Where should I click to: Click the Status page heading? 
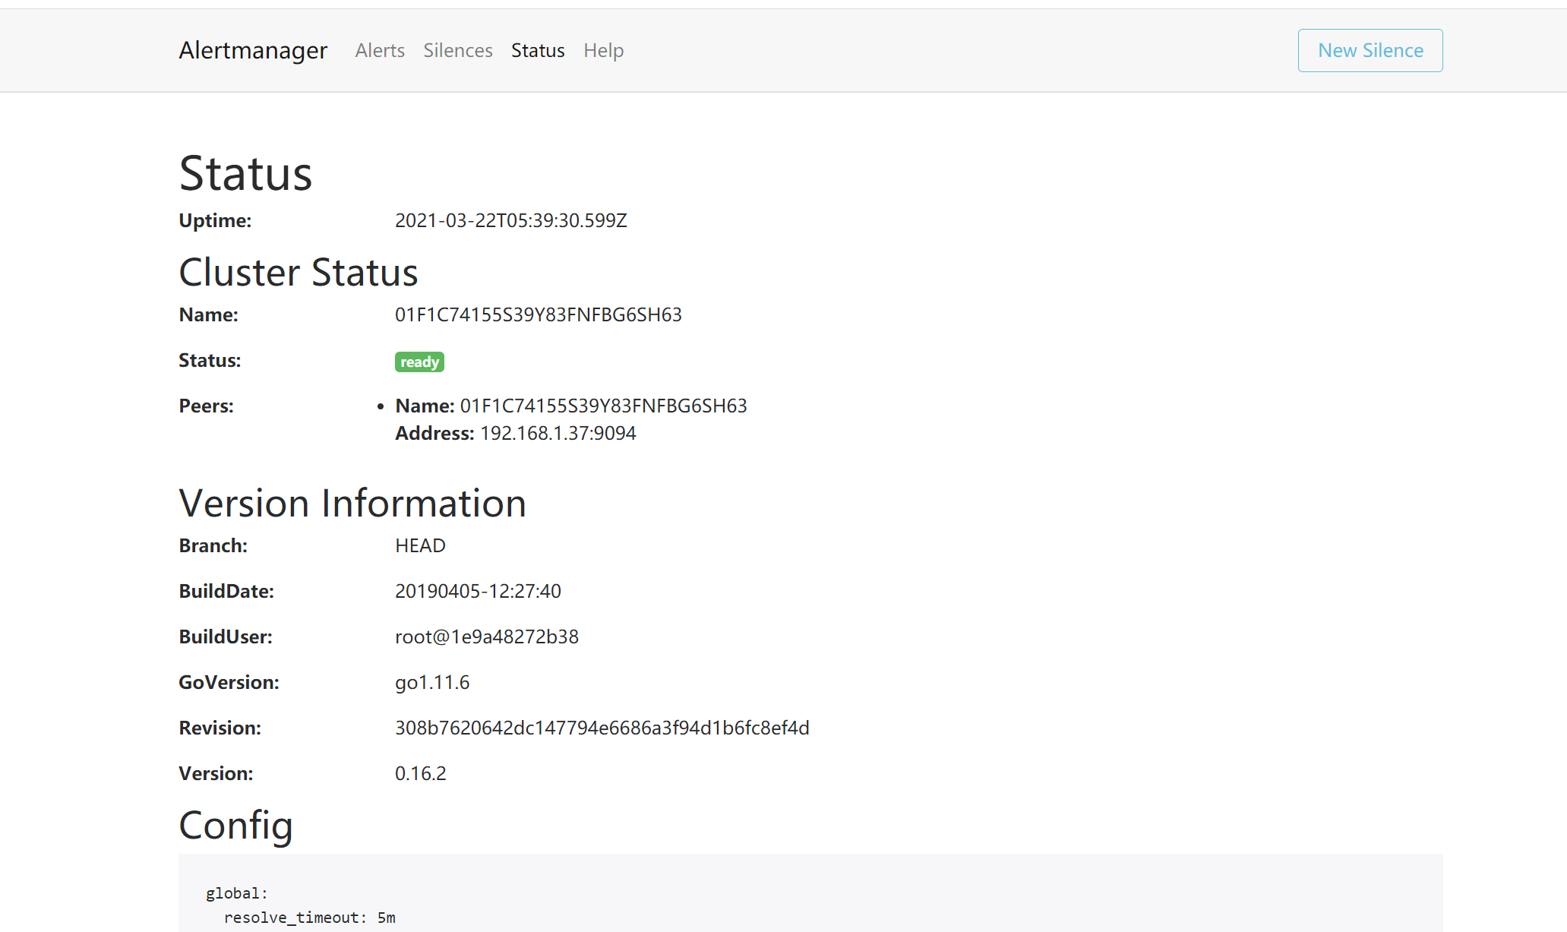[x=246, y=173]
